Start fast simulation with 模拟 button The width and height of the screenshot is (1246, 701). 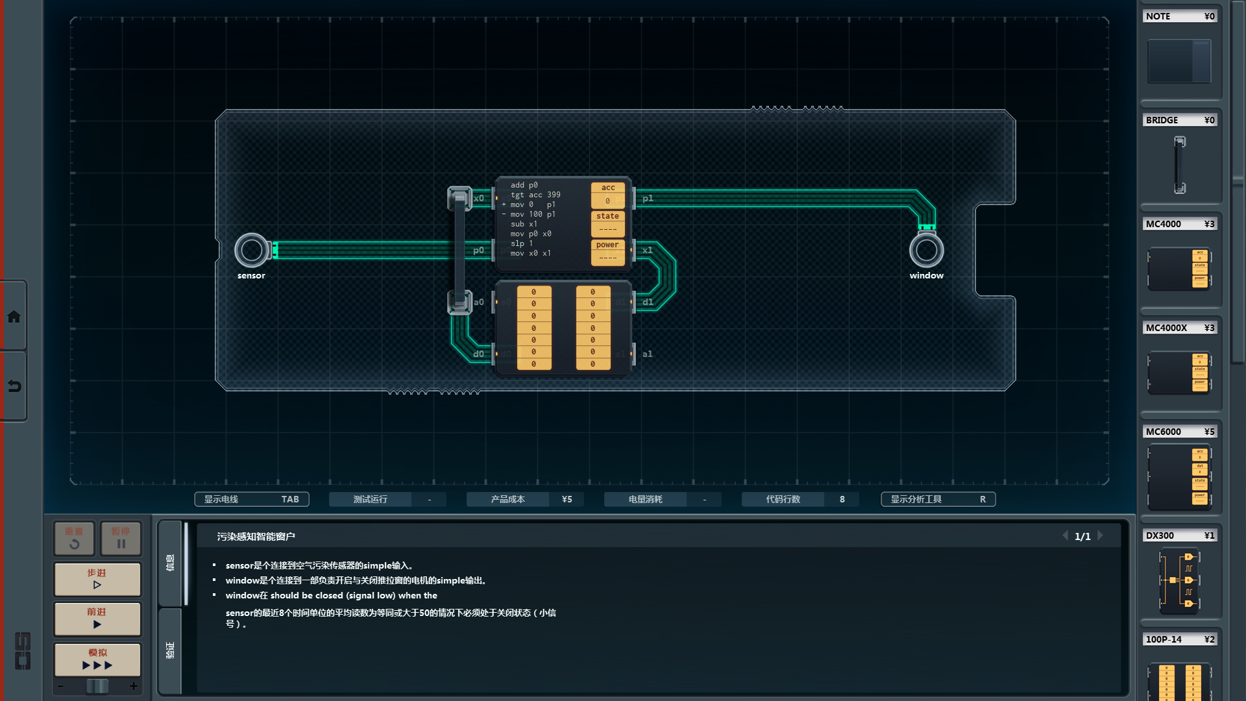(x=97, y=659)
